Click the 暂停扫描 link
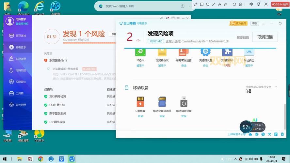 click(243, 37)
